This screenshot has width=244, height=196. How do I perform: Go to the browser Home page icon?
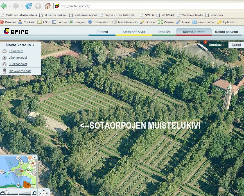click(x=48, y=6)
